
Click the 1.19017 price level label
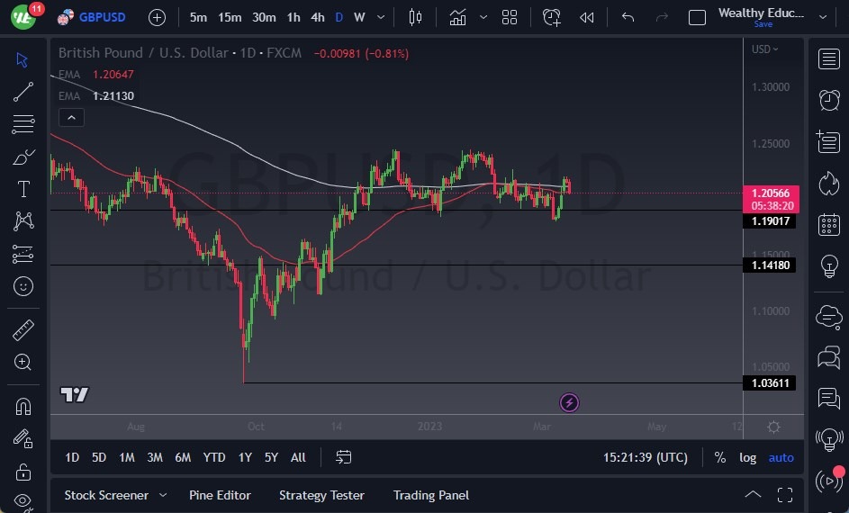[772, 220]
